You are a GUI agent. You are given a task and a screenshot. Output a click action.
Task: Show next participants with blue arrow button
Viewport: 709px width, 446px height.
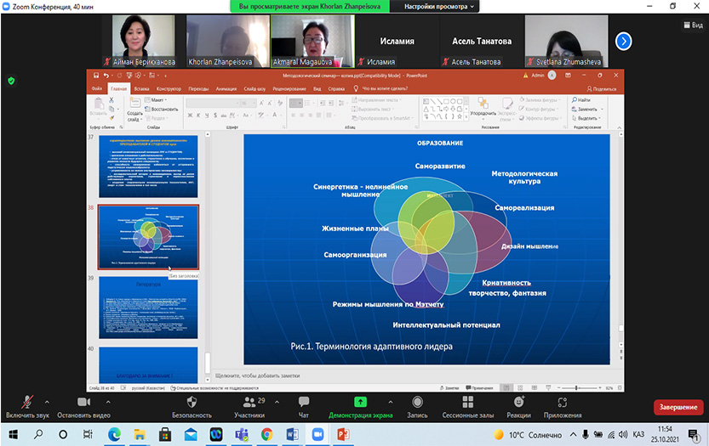point(623,41)
